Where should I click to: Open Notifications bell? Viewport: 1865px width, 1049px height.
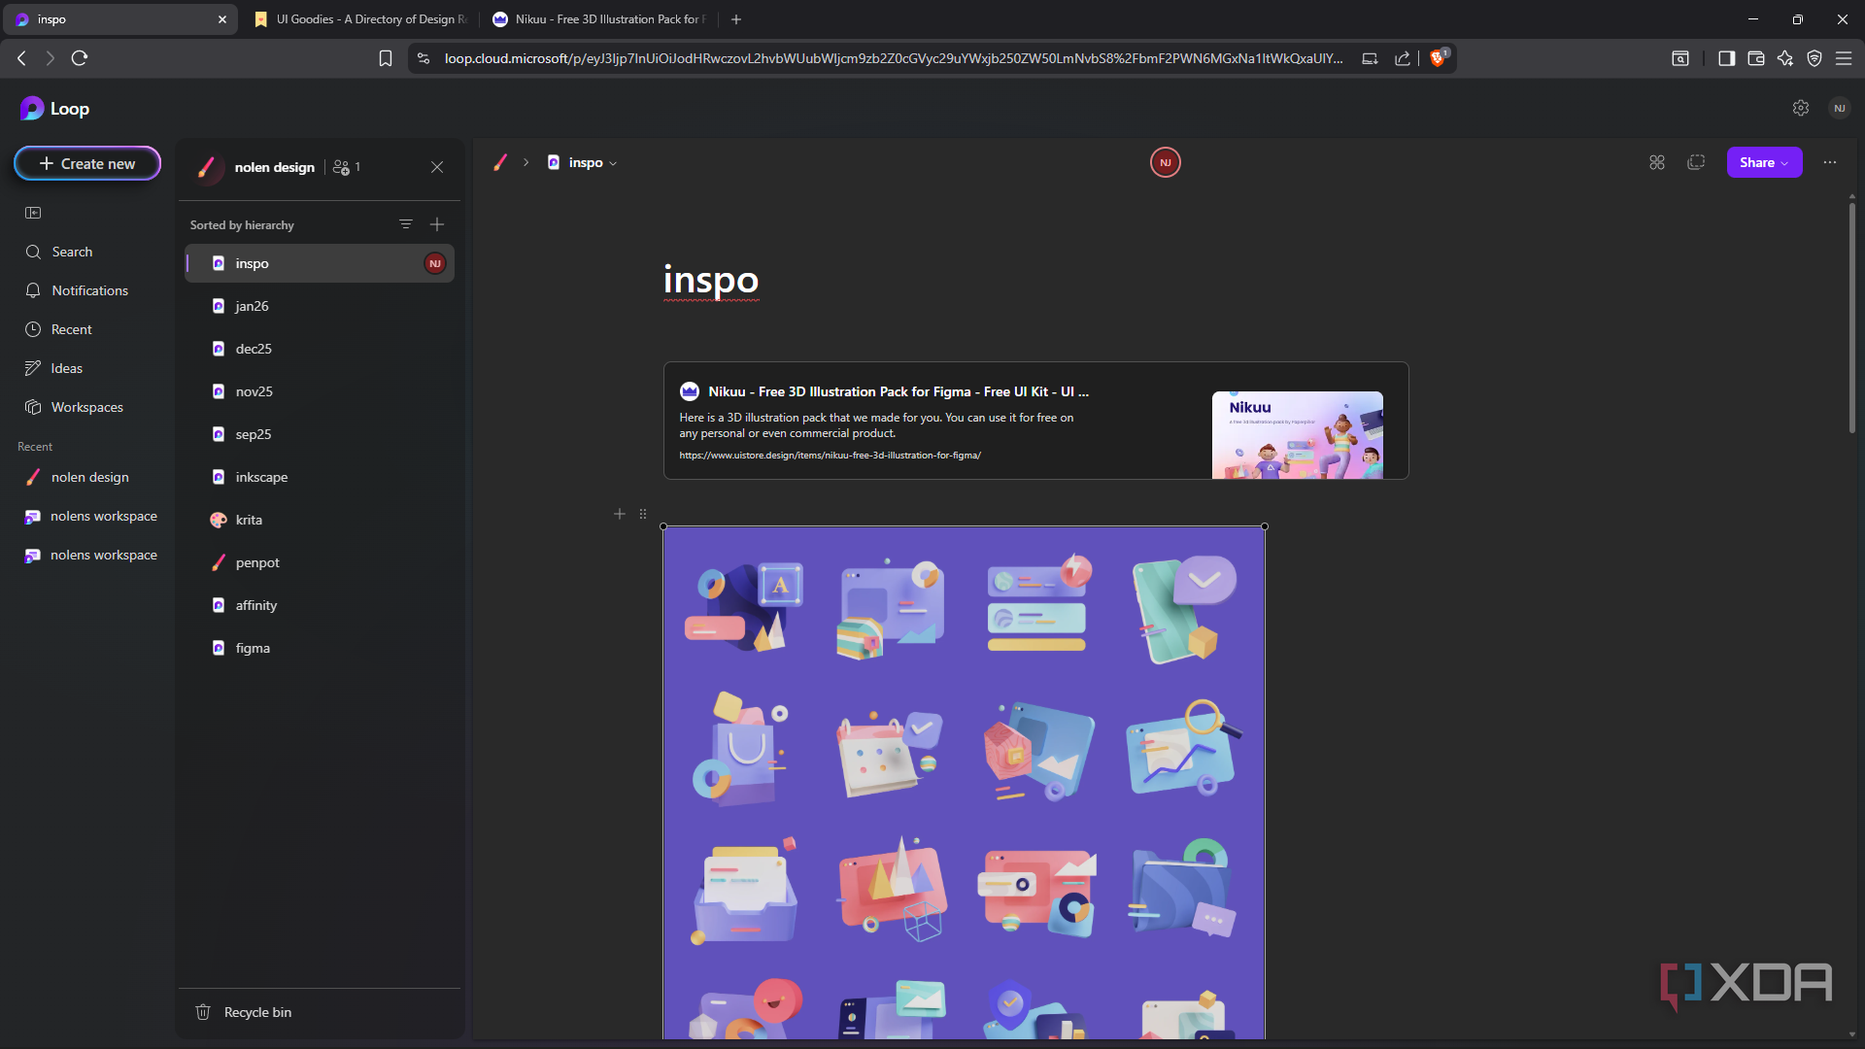[x=77, y=290]
